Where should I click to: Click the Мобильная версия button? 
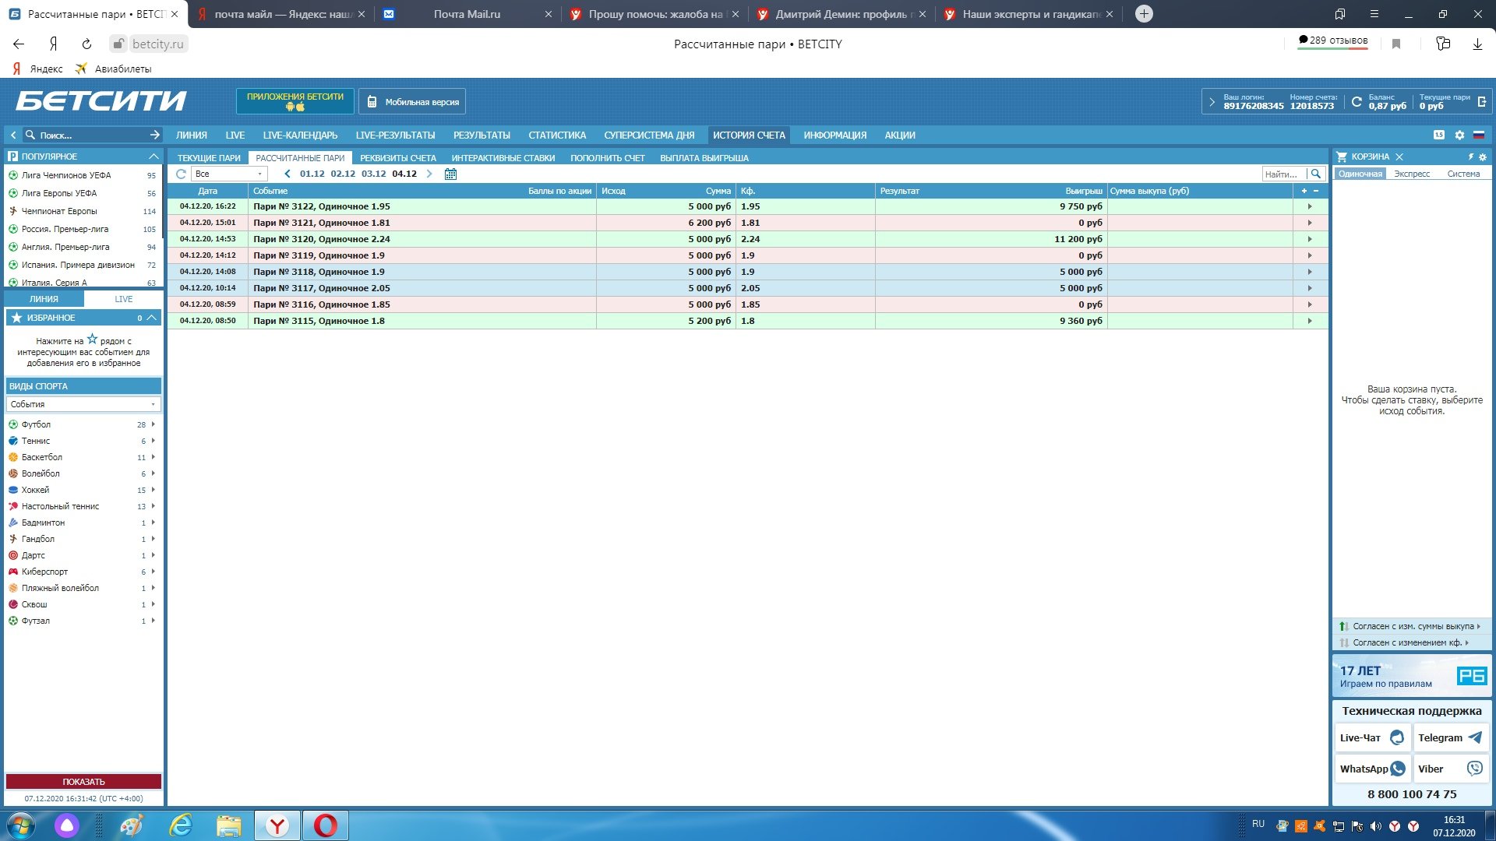point(412,102)
